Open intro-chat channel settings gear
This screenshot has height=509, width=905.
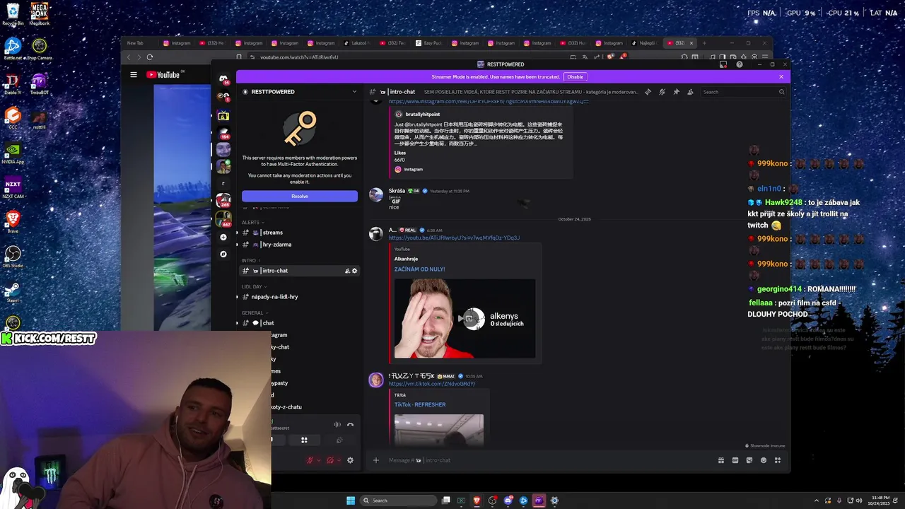[x=355, y=271]
